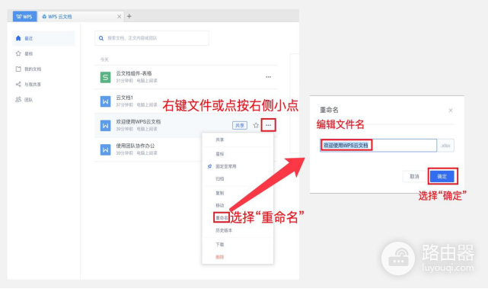Open the 团队 (Team) sidebar section
Screen dimensions: 488x289
(x=24, y=99)
